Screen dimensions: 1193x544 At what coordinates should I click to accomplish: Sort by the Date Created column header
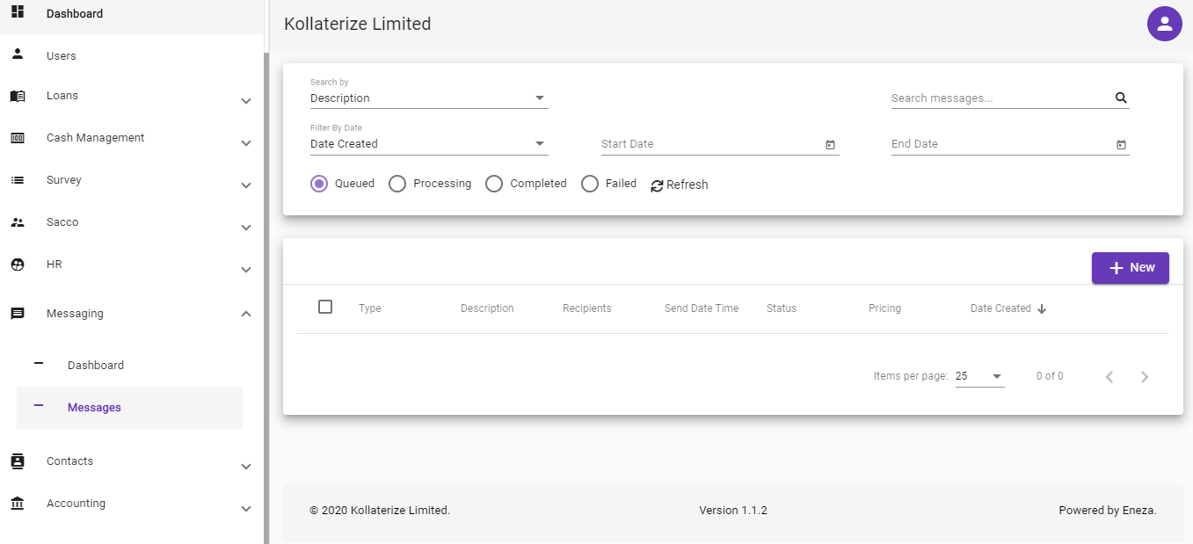[1000, 308]
